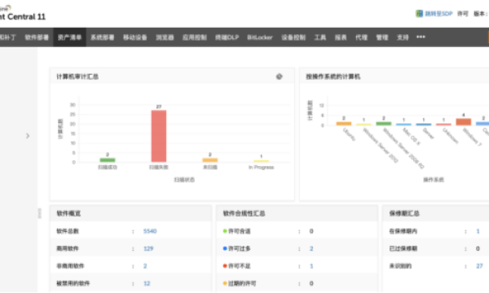Open the 浏览器 tab
Screen dimensions: 489x293
coord(165,37)
